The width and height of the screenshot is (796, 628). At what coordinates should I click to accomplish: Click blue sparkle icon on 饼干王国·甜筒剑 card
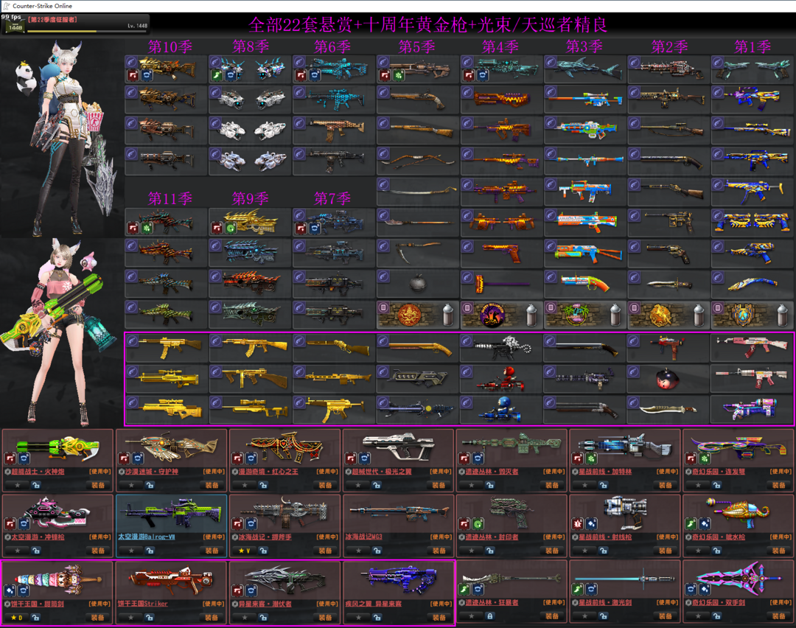pos(10,590)
